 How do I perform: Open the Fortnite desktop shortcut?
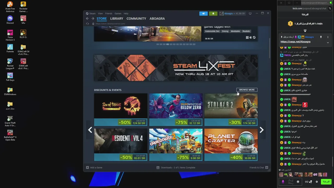pyautogui.click(x=10, y=48)
